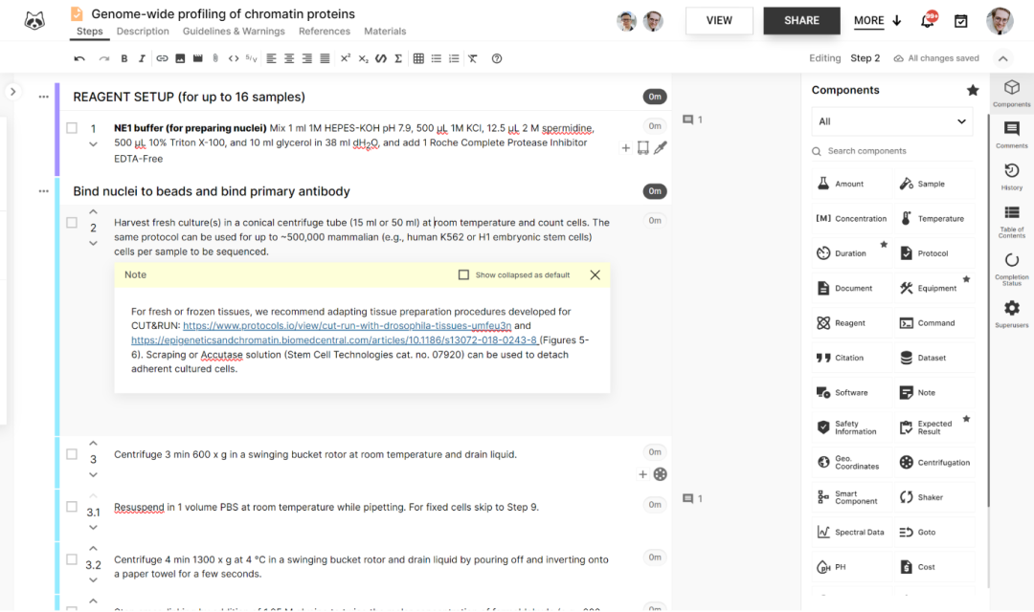Add the Spectral Data component

point(851,533)
